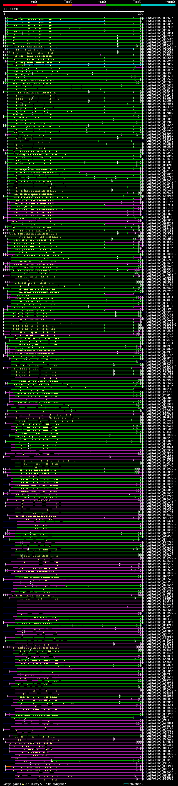Select the UniRef100_Q9STN0 label
This screenshot has height=786, width=178.
click(160, 355)
